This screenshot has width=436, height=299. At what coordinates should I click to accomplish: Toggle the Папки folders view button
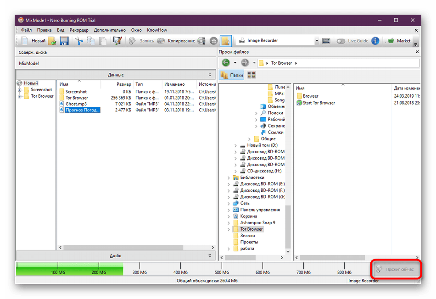click(232, 75)
